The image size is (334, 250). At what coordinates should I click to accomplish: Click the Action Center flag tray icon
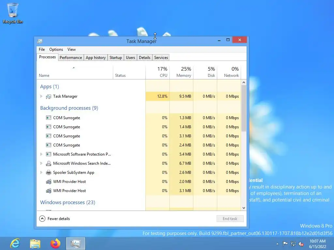pos(285,243)
